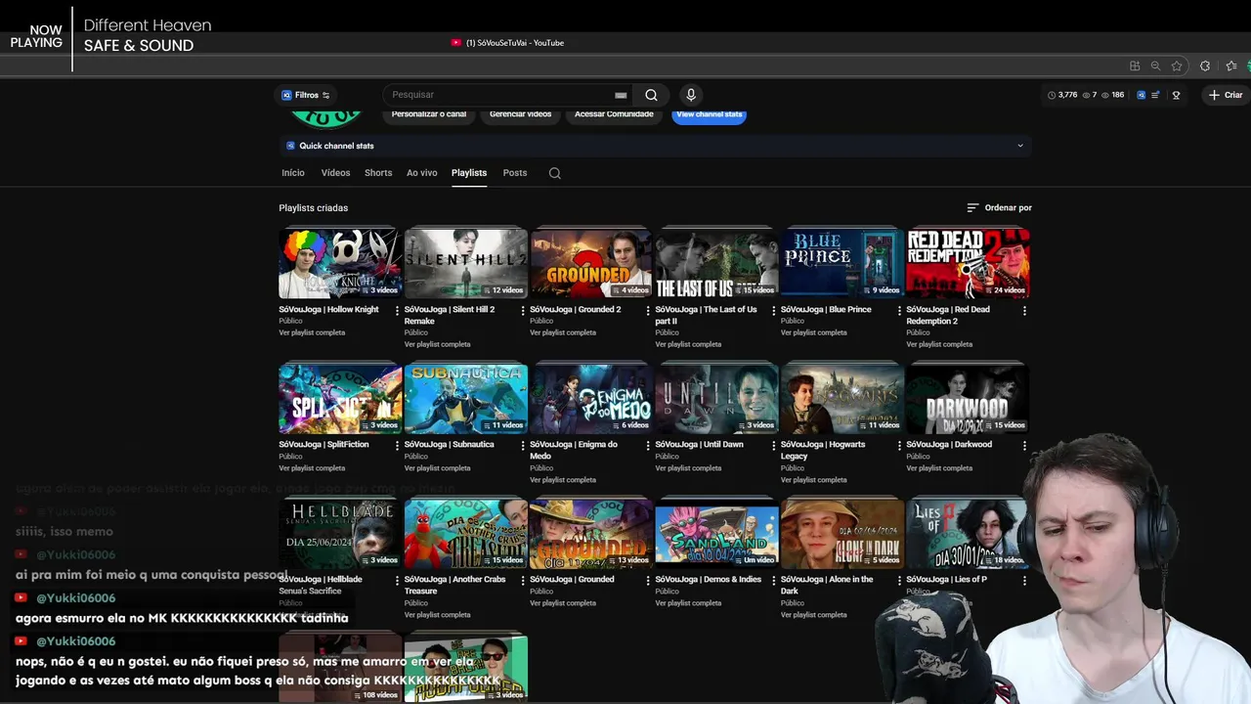Open the Ordenar por sort dropdown
The image size is (1251, 704).
tap(999, 207)
